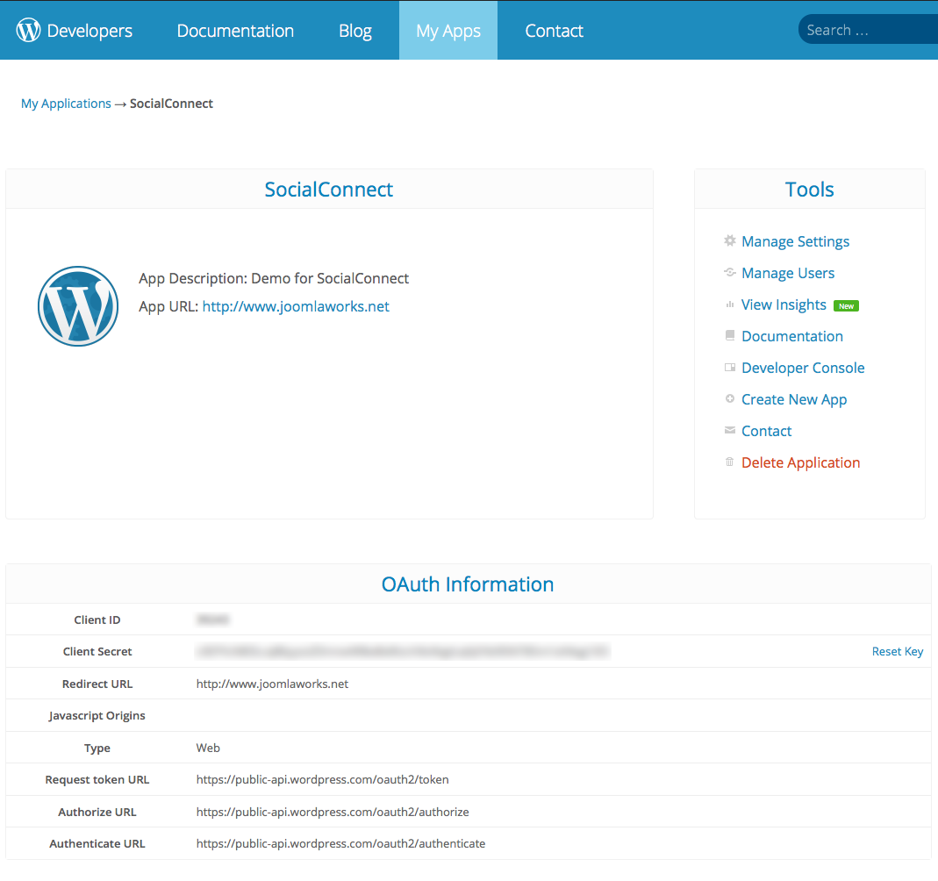Click the View Insights bar chart icon
Screen dimensions: 938x881
(x=730, y=304)
